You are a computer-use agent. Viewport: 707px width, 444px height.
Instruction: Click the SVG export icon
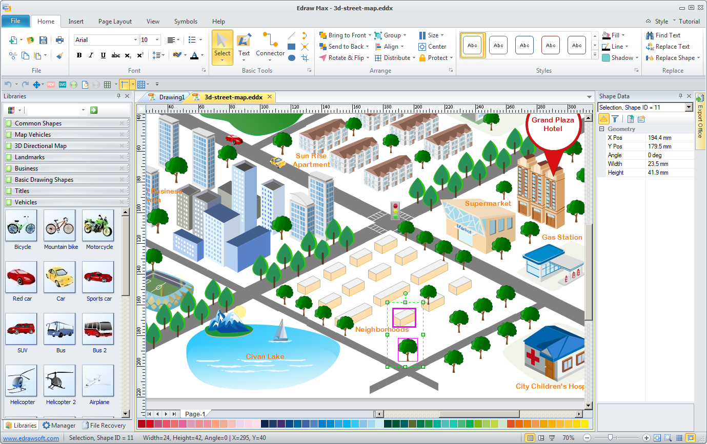point(62,84)
